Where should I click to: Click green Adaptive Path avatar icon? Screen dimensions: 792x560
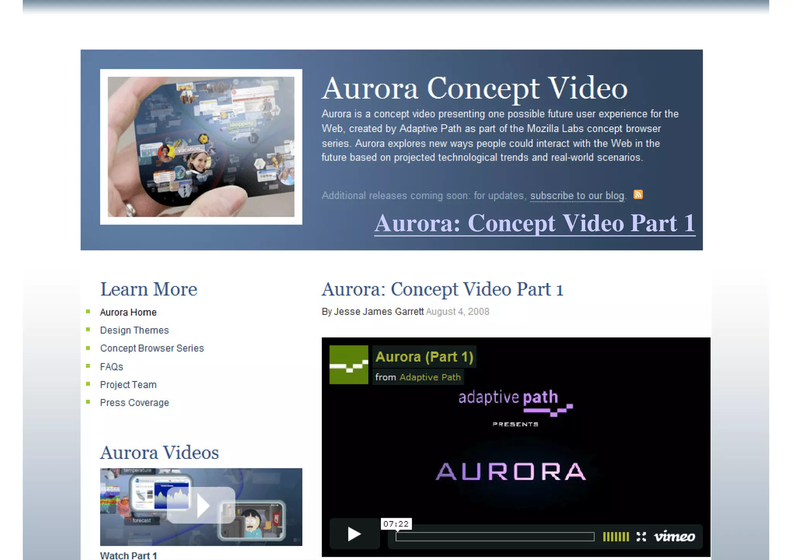348,365
